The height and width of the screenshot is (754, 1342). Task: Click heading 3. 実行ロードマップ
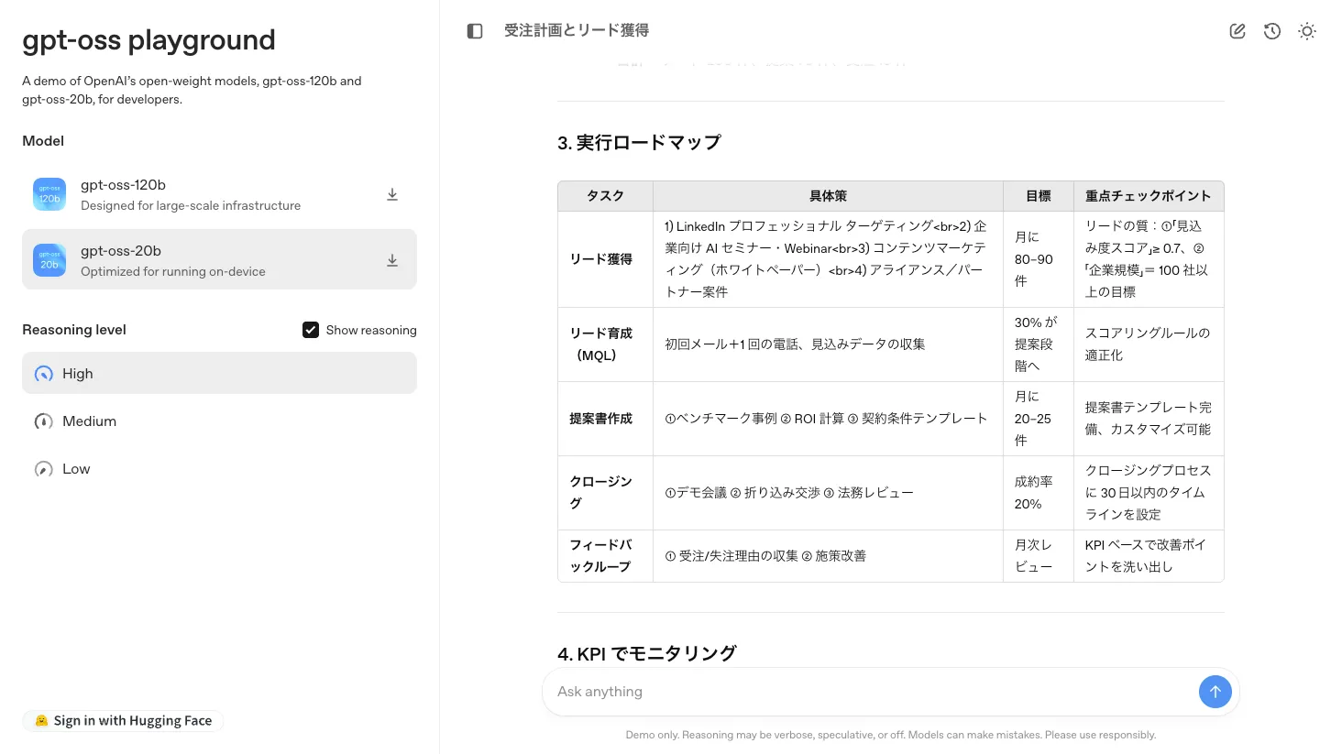coord(639,143)
